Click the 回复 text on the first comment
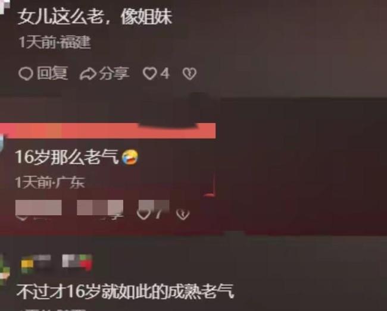The image size is (387, 311). coord(52,73)
